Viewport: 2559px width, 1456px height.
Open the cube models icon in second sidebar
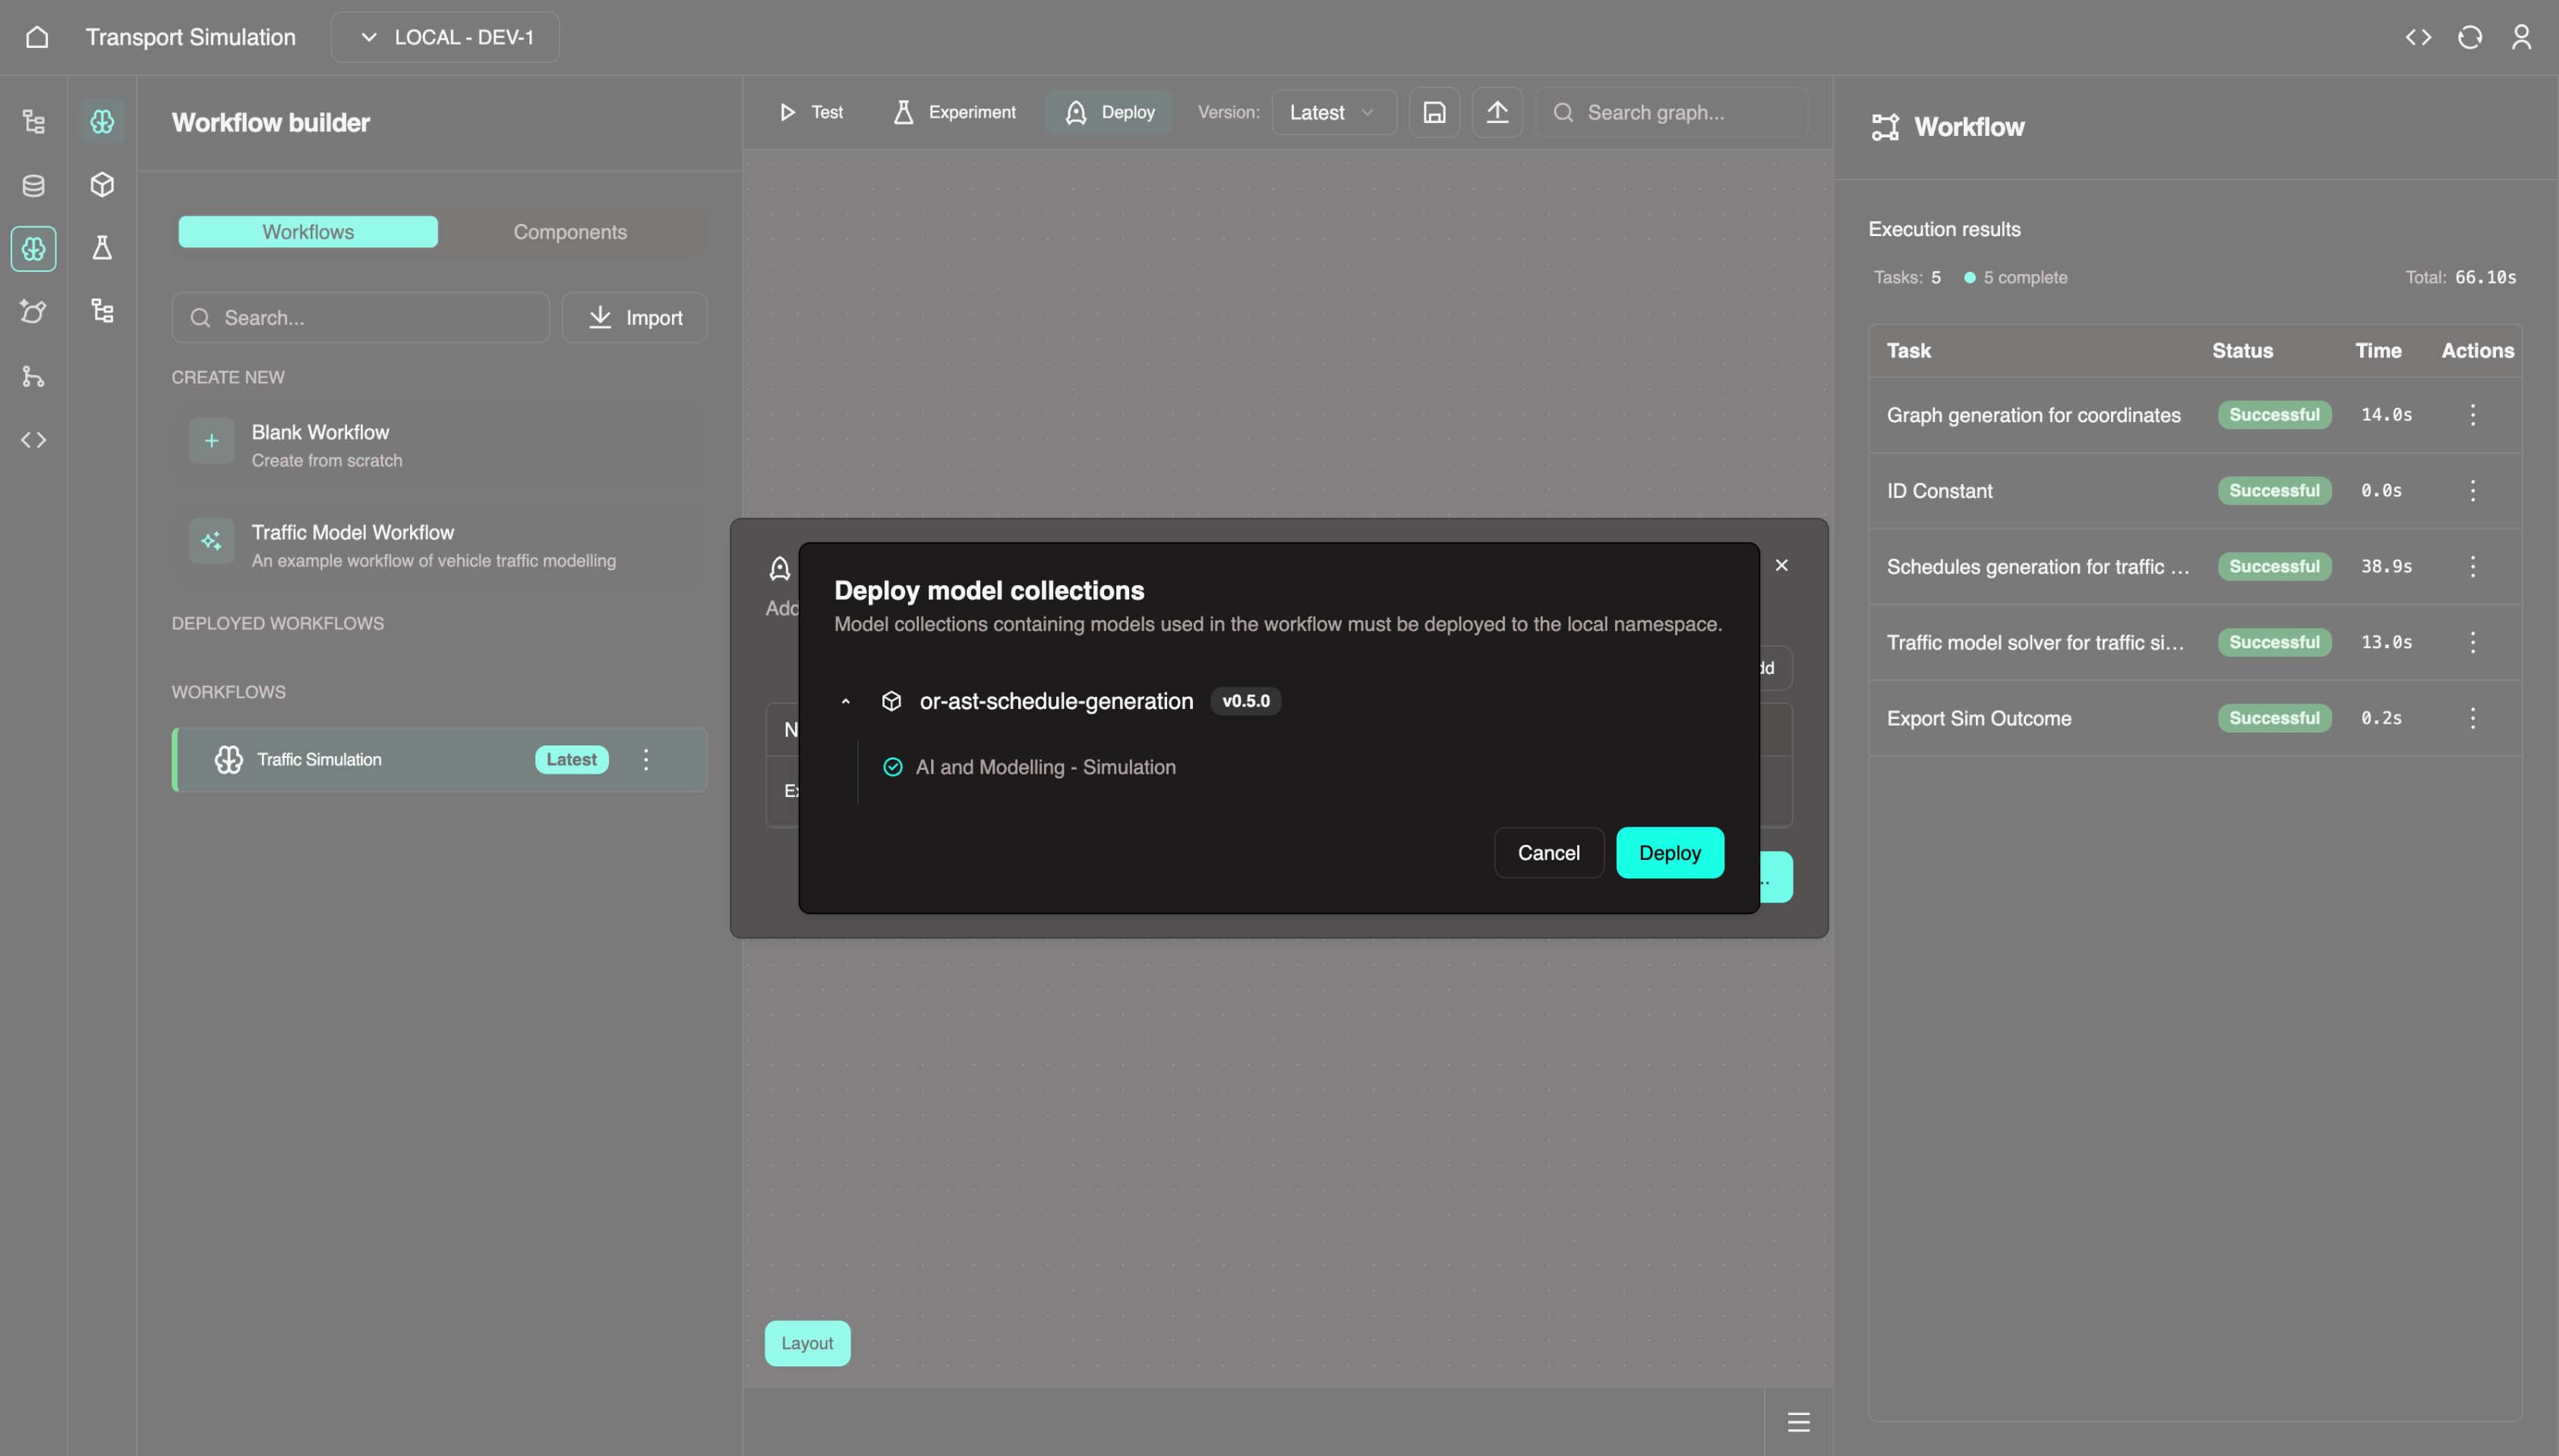(x=102, y=185)
